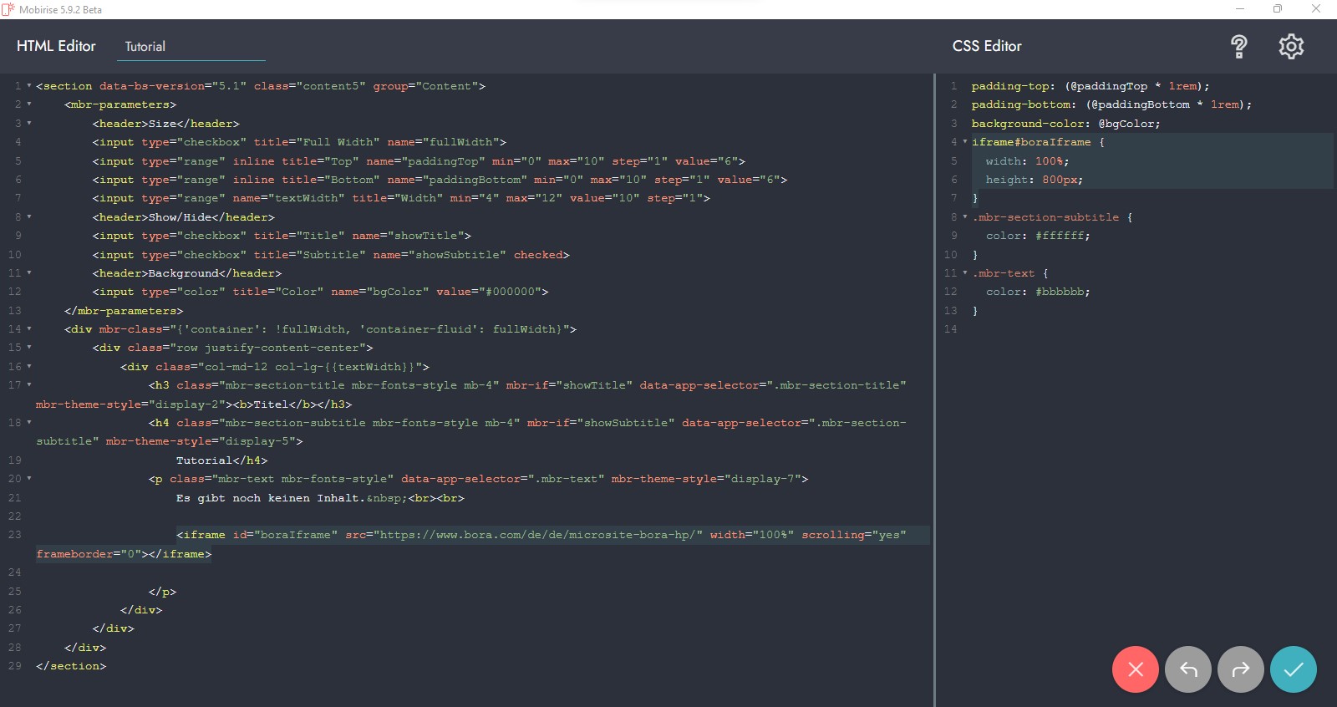Fold the .mbr-section-subtitle CSS rule

coord(965,217)
